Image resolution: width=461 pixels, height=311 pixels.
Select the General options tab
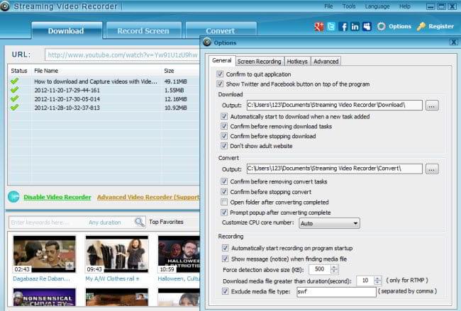[x=222, y=60]
